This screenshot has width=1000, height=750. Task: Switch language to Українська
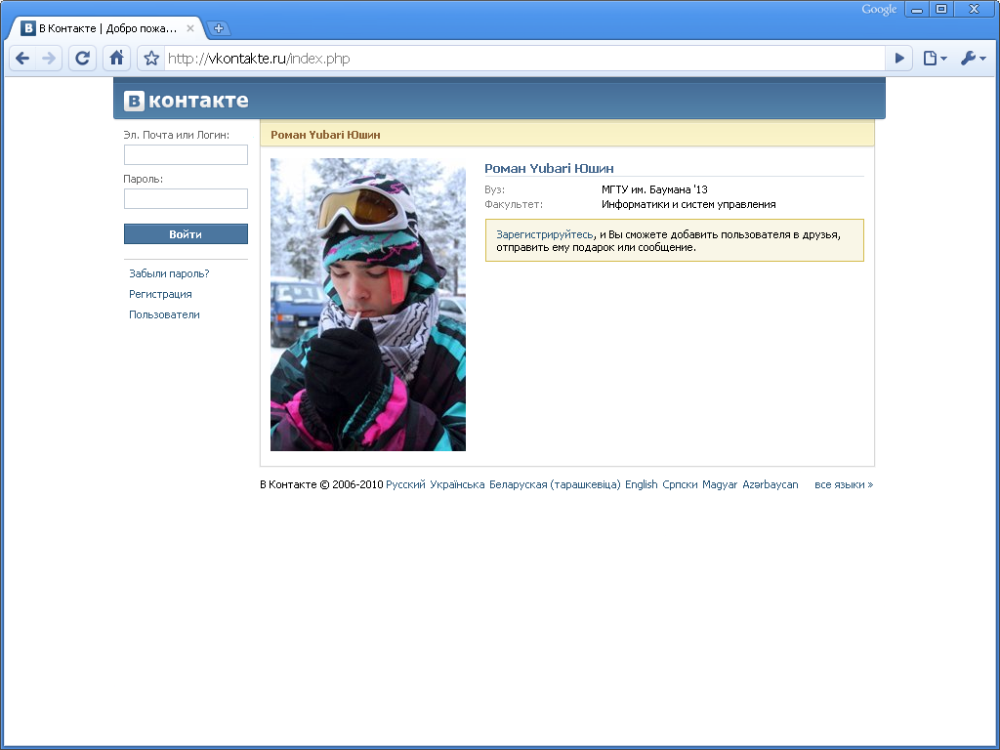click(x=457, y=484)
